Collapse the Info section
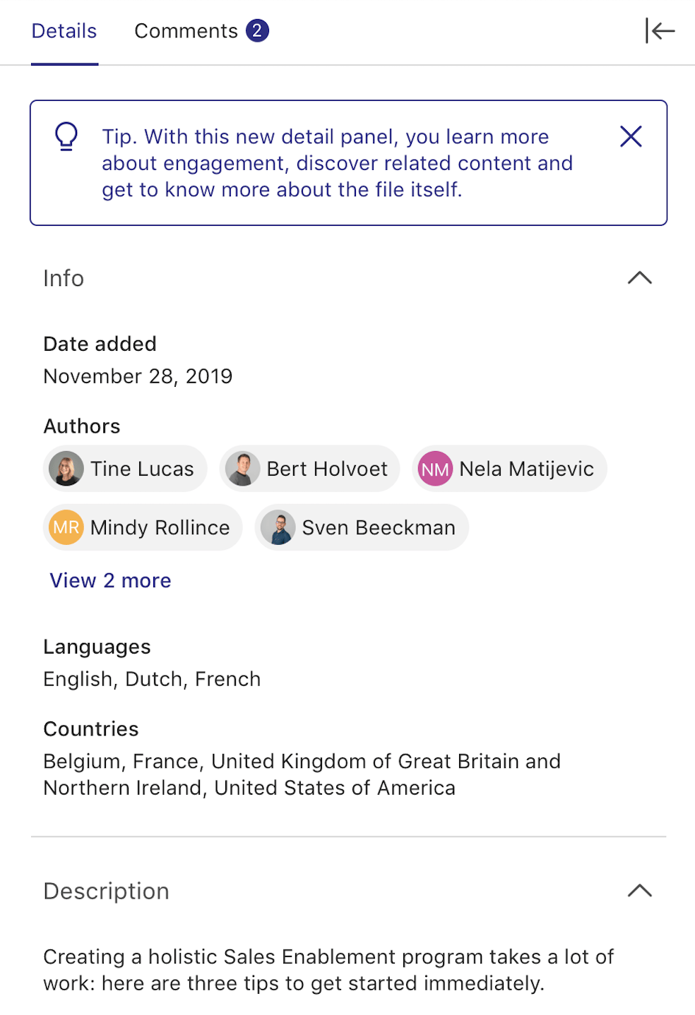Image resolution: width=695 pixels, height=1015 pixels. 639,278
